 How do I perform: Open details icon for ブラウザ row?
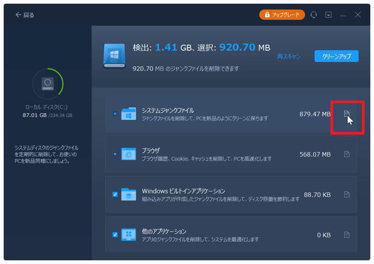346,154
